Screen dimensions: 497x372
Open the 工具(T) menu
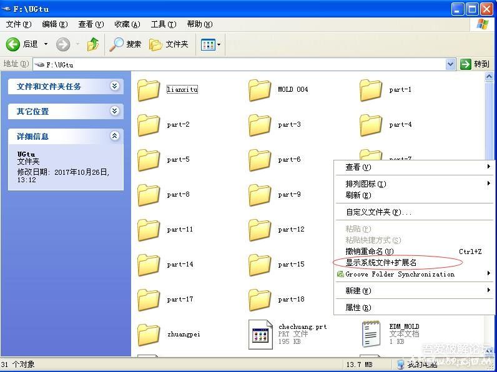pyautogui.click(x=162, y=24)
